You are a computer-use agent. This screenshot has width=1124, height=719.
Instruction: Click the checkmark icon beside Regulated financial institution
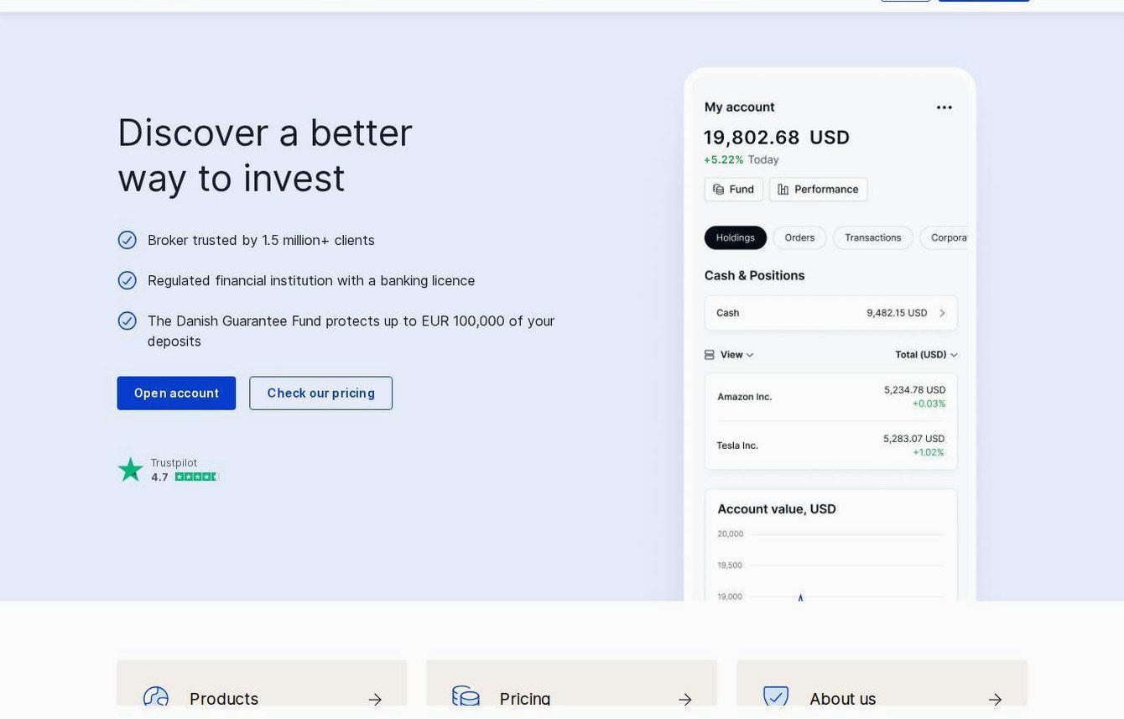click(x=127, y=280)
